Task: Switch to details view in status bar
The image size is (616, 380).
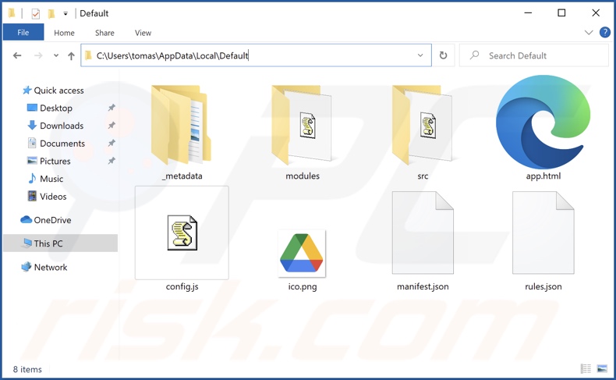Action: [586, 368]
